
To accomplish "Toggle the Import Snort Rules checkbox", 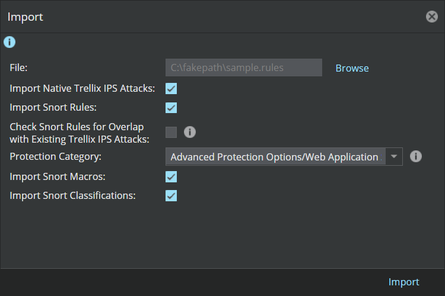I will tap(171, 108).
